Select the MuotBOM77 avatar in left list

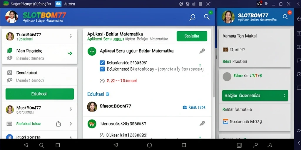10,110
